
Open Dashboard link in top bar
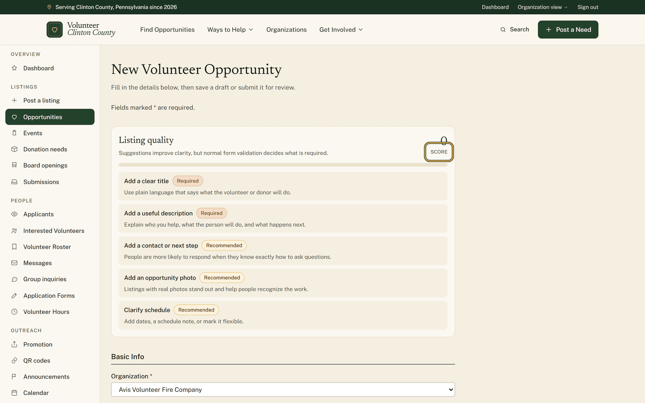(x=495, y=7)
